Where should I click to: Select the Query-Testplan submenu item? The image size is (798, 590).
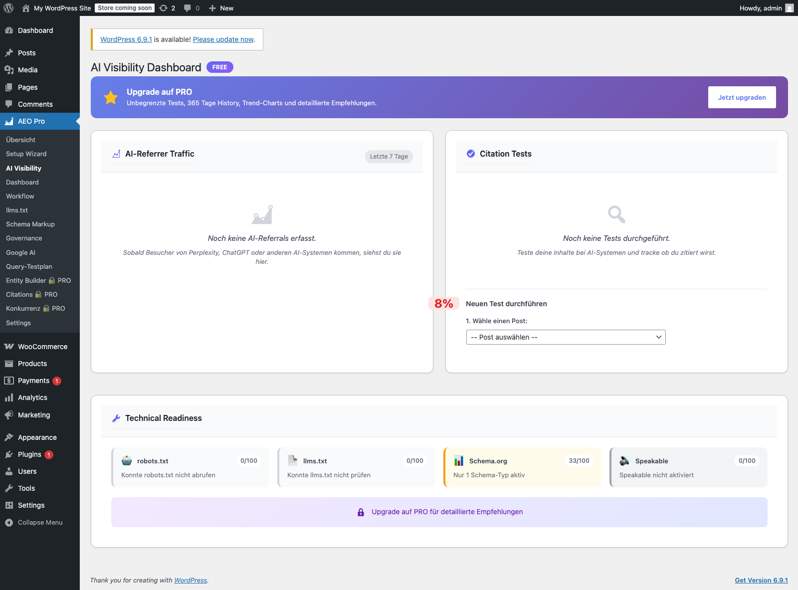[29, 267]
